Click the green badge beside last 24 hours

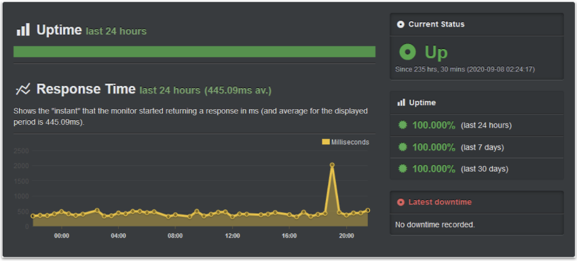[x=403, y=125]
